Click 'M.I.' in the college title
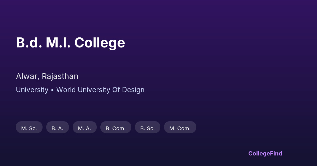The width and height of the screenshot is (317, 166). coord(58,43)
